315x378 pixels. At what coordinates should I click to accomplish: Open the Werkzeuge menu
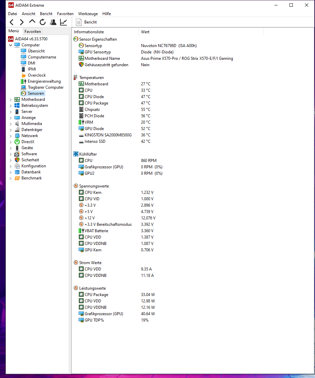click(x=88, y=14)
